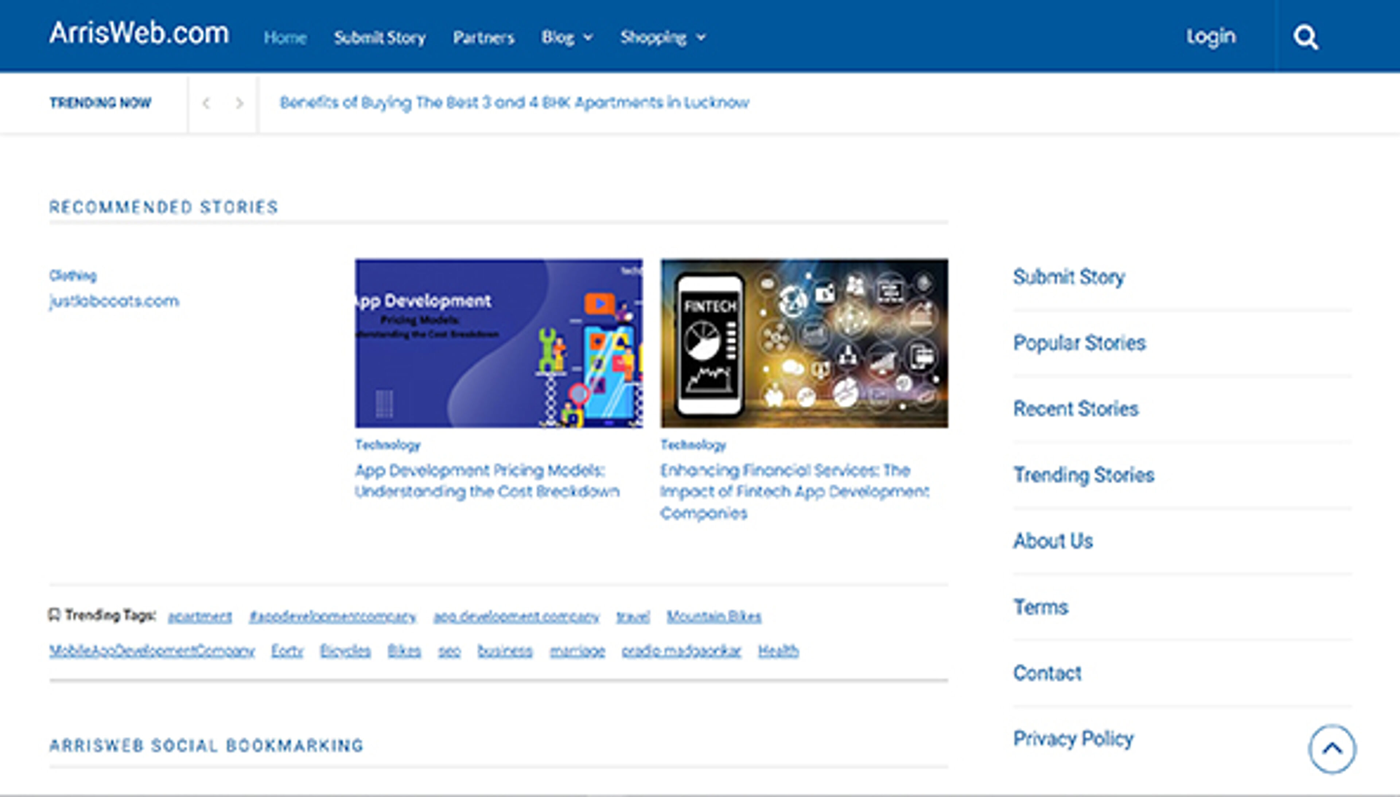Go to Partners page
Image resolution: width=1400 pixels, height=797 pixels.
(x=483, y=37)
